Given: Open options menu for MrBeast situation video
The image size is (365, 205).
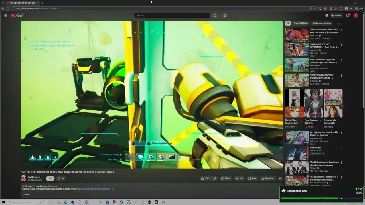Looking at the screenshot, I should click(341, 163).
